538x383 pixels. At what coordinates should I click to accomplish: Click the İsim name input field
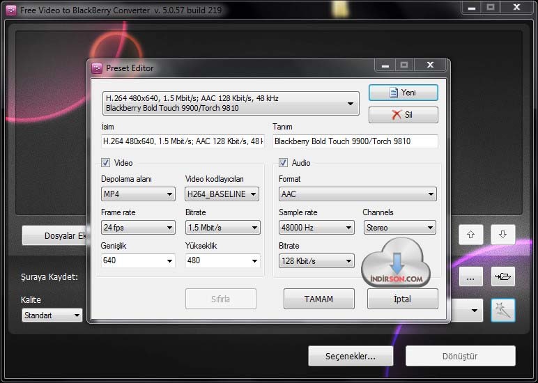tap(183, 141)
